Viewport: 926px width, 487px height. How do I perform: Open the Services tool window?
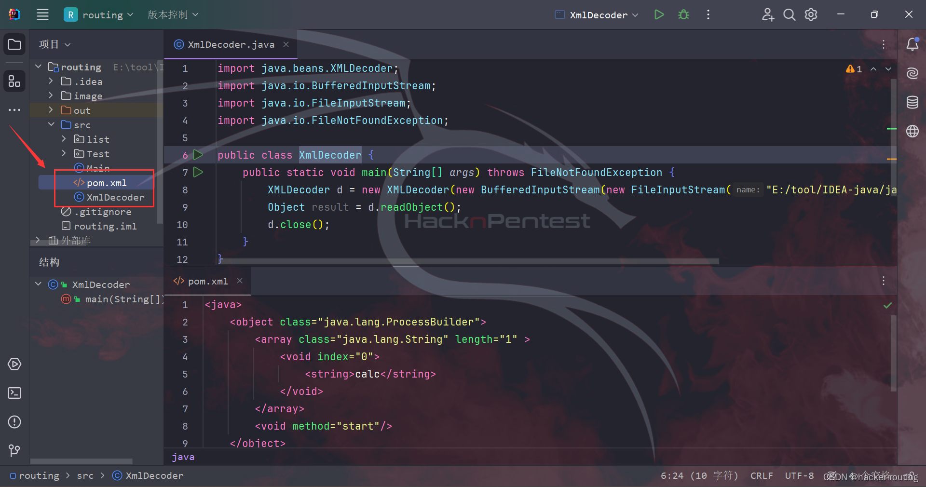pos(14,364)
